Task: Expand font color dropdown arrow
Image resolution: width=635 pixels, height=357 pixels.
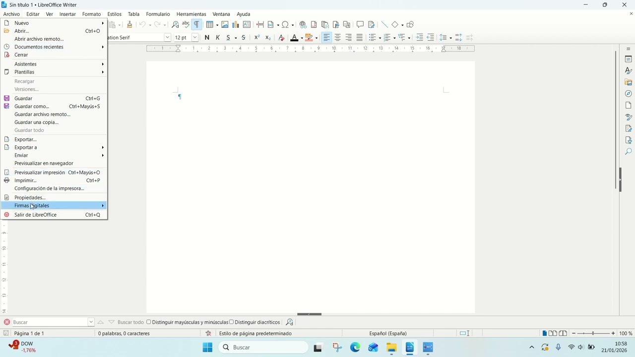Action: [302, 38]
